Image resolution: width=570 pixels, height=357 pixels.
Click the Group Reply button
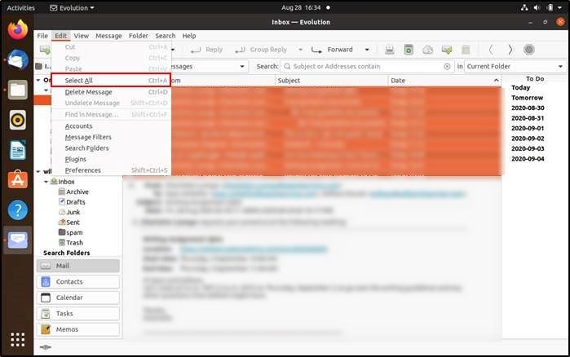[x=261, y=50]
